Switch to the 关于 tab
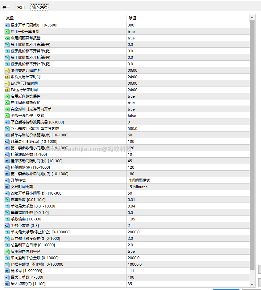Screen dimensions: 261x290 click(x=6, y=7)
